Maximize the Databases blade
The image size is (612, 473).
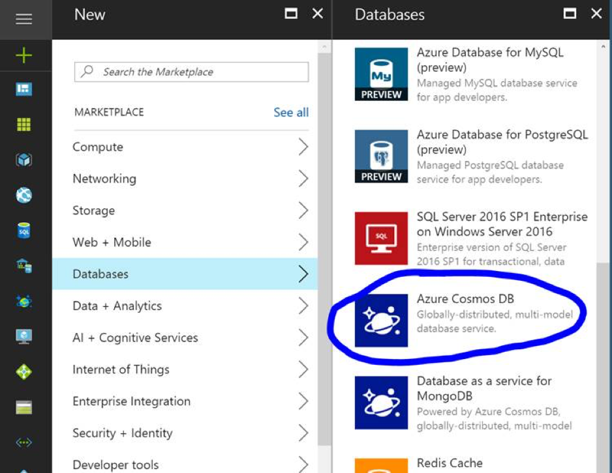(x=570, y=14)
